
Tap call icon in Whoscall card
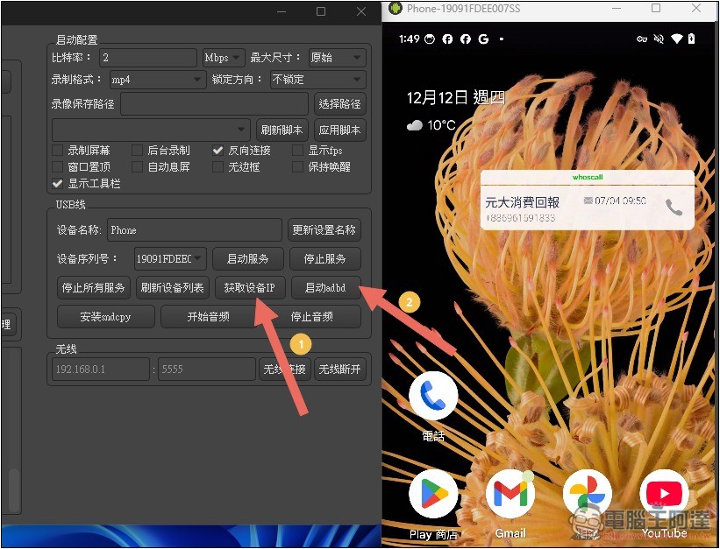click(674, 208)
